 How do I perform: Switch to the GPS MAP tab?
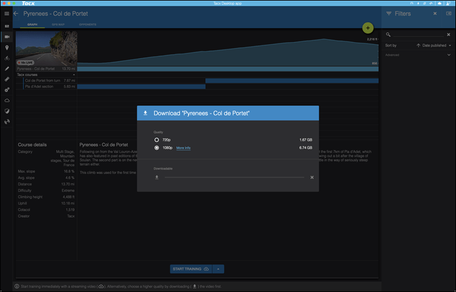click(x=58, y=25)
